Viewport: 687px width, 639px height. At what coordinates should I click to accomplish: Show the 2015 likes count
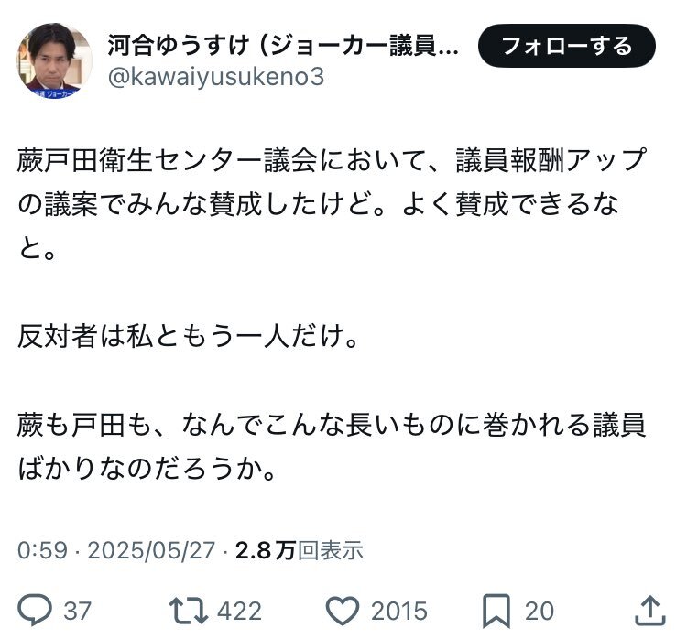coord(399,611)
